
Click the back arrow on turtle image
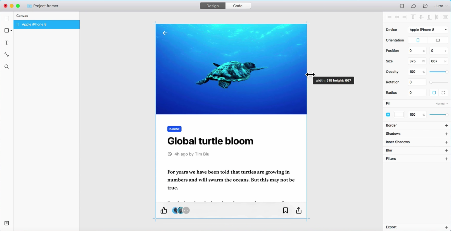pyautogui.click(x=165, y=33)
